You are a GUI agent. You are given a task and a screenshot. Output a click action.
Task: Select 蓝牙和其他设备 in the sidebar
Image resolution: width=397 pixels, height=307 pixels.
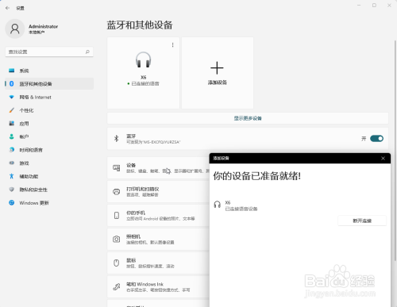[x=49, y=84]
